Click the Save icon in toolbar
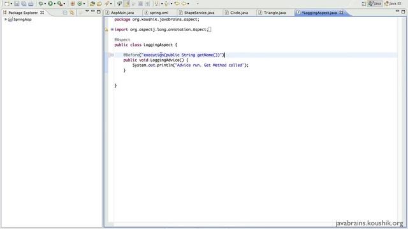This screenshot has height=229, width=408. pyautogui.click(x=17, y=4)
